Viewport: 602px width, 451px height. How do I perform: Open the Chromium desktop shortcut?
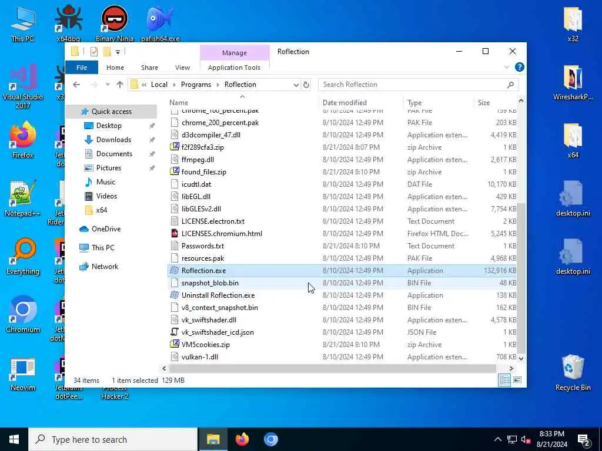pyautogui.click(x=23, y=315)
